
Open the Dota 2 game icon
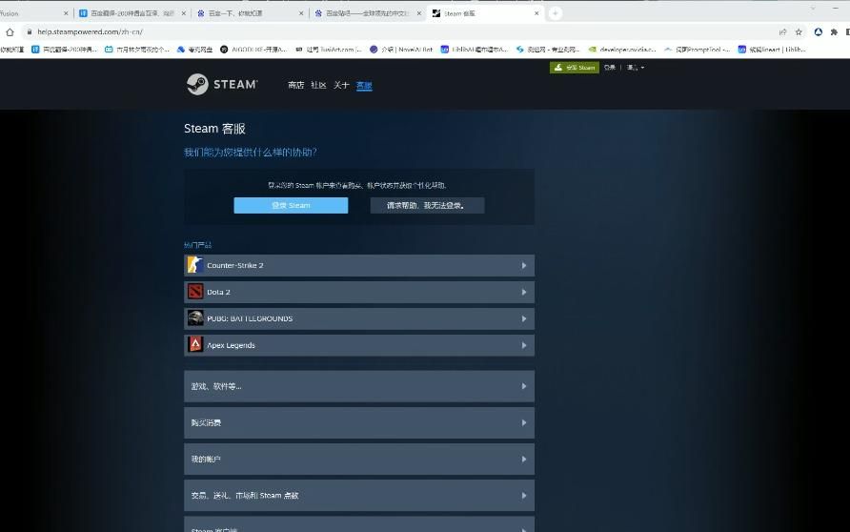195,291
